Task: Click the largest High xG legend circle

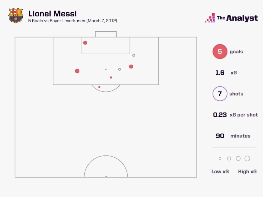Action: (247, 158)
